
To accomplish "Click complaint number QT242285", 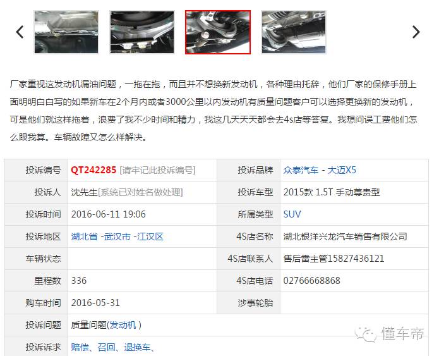I will tap(93, 170).
